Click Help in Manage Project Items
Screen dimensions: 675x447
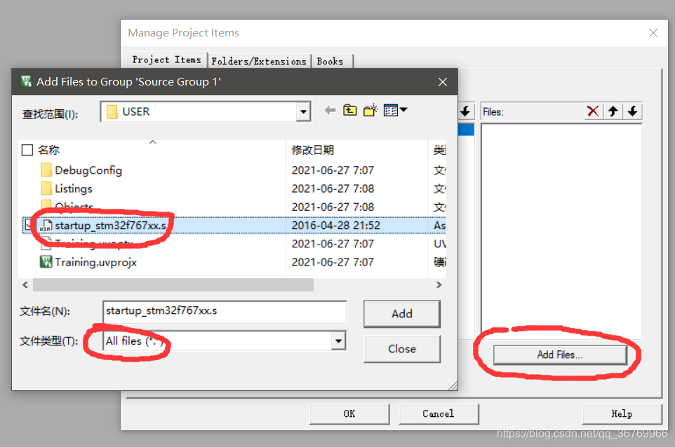(x=622, y=414)
